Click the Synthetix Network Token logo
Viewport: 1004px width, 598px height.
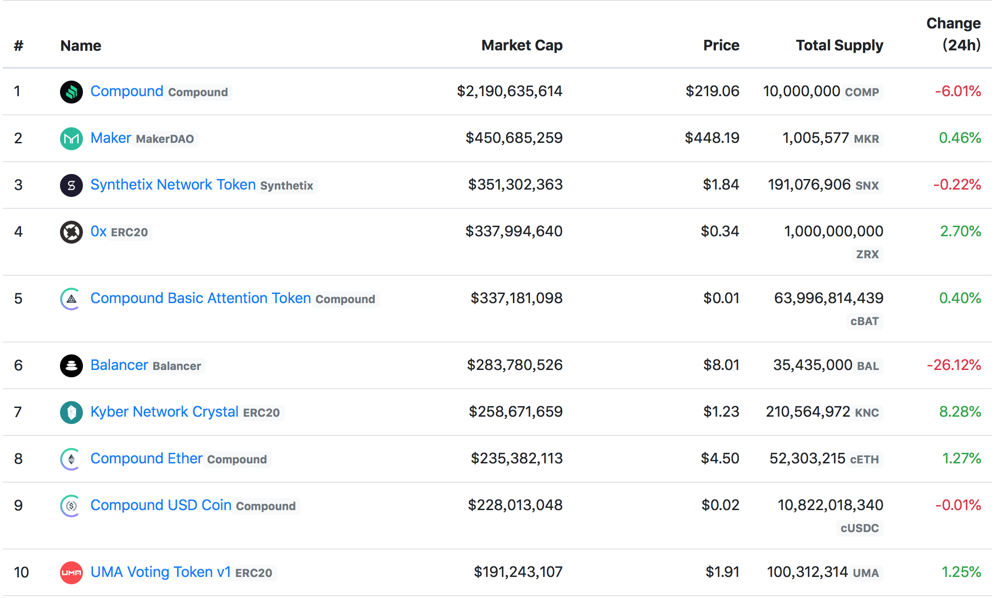[x=71, y=185]
